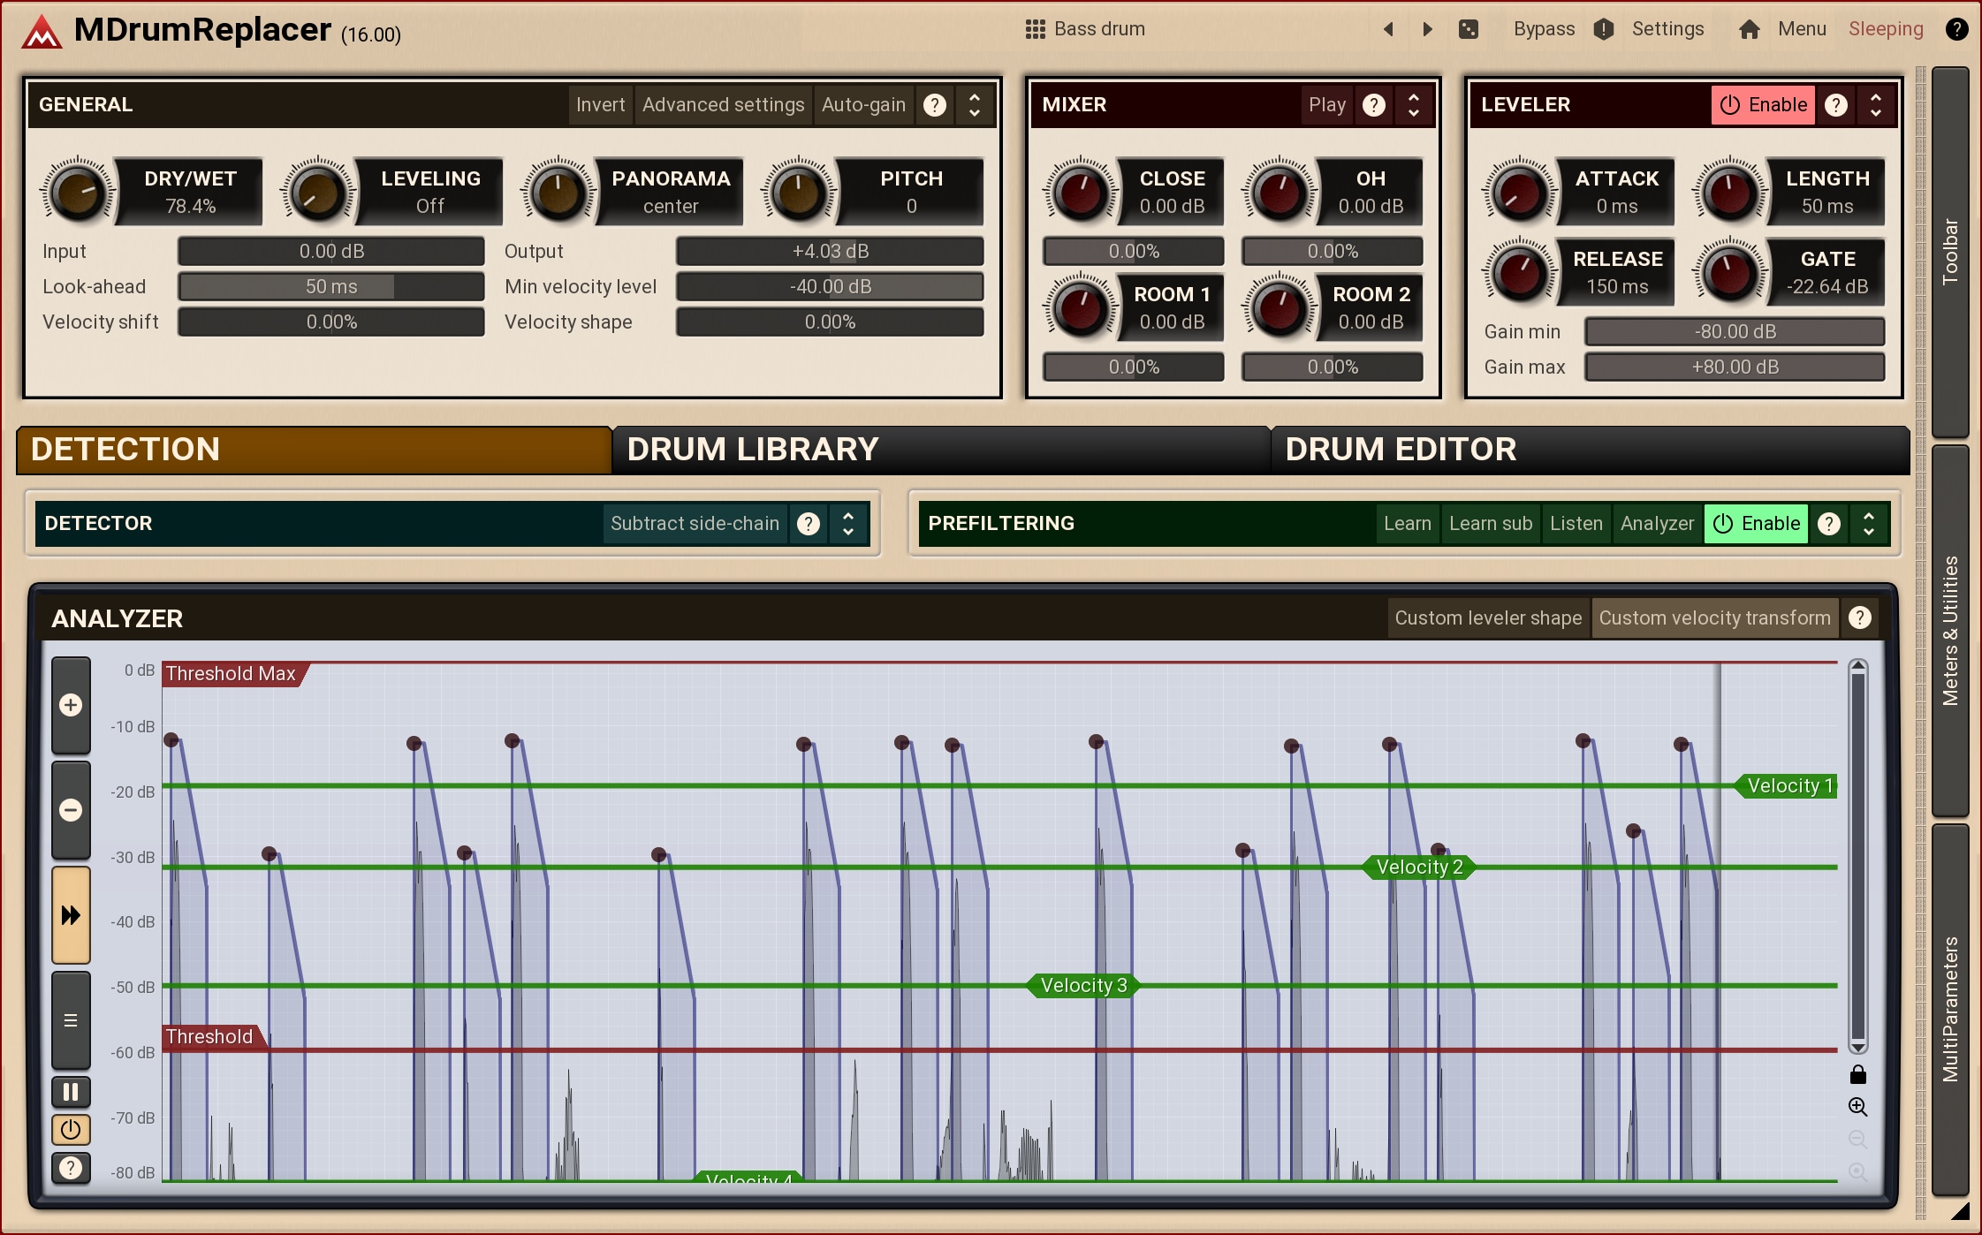1982x1235 pixels.
Task: Click analyzer zoom-out minus button
Action: [71, 810]
